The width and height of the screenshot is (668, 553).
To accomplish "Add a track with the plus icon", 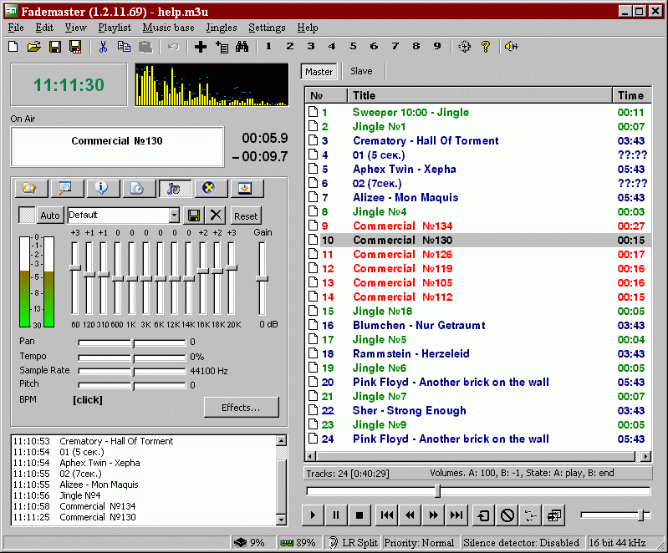I will 200,47.
